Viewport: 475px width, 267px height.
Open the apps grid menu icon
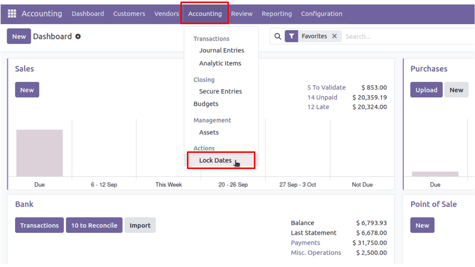coord(12,13)
